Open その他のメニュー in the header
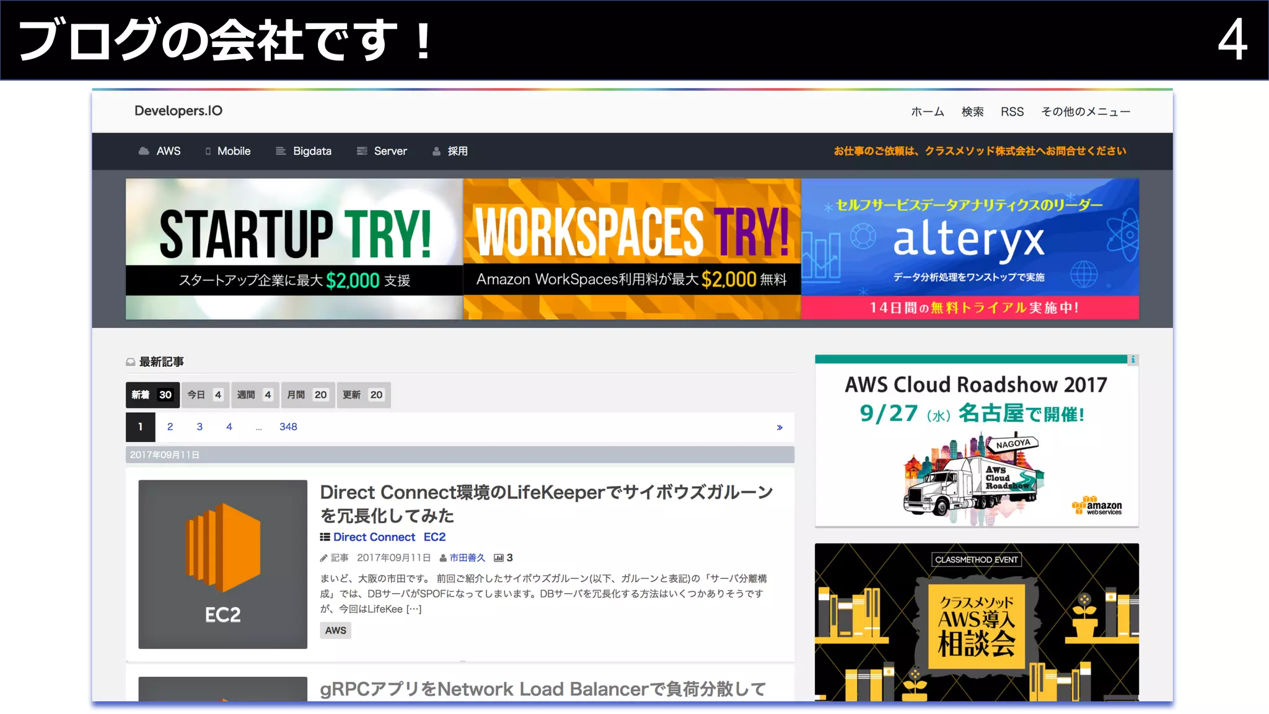The height and width of the screenshot is (714, 1269). [x=1086, y=112]
